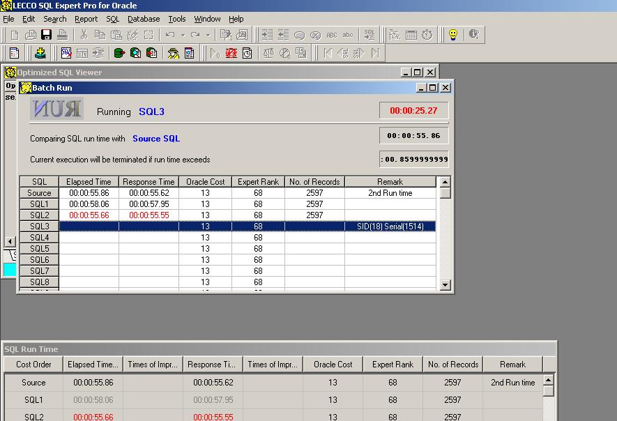Click the Last SQL navigation arrow
This screenshot has height=421, width=617.
(x=375, y=53)
